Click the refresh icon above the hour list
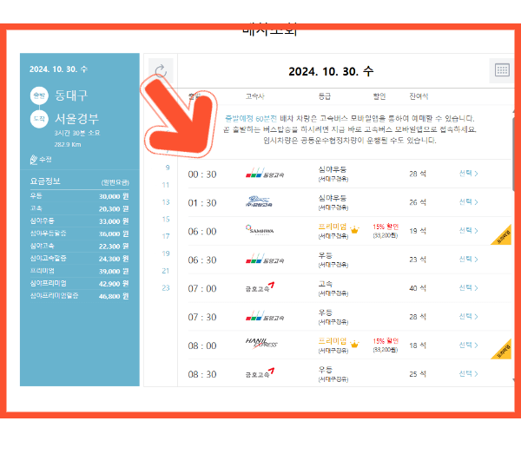521x454 pixels. pos(161,70)
